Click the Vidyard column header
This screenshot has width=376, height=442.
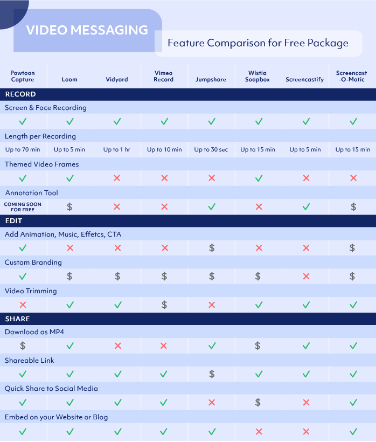117,79
